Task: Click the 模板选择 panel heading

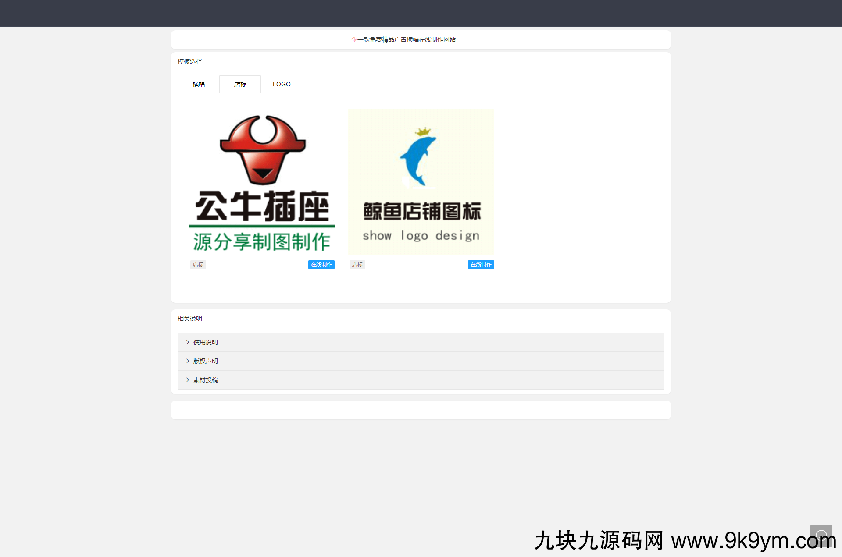Action: pyautogui.click(x=190, y=61)
